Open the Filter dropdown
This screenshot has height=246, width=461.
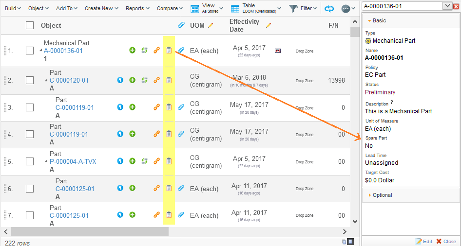(303, 8)
